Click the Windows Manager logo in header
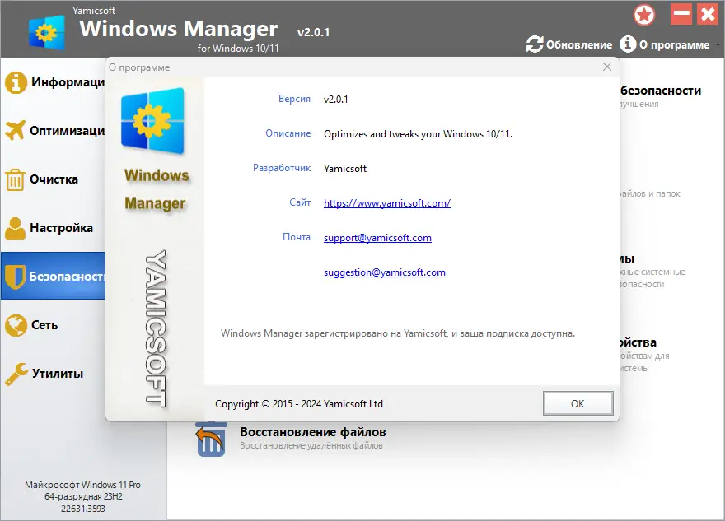The height and width of the screenshot is (521, 725). (46, 32)
